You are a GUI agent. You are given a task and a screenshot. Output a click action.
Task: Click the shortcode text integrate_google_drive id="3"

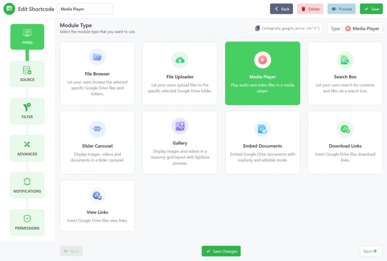click(291, 28)
